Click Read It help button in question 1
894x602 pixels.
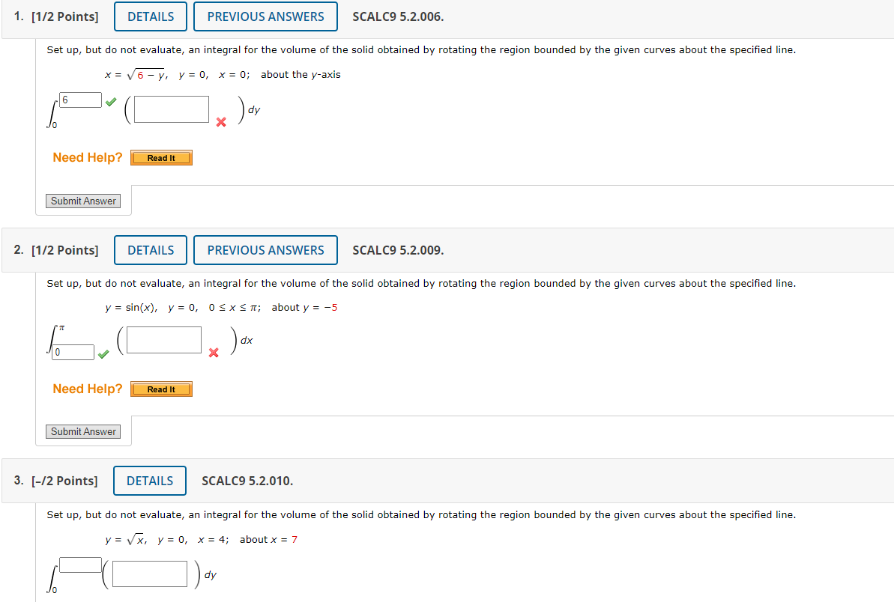(x=161, y=158)
